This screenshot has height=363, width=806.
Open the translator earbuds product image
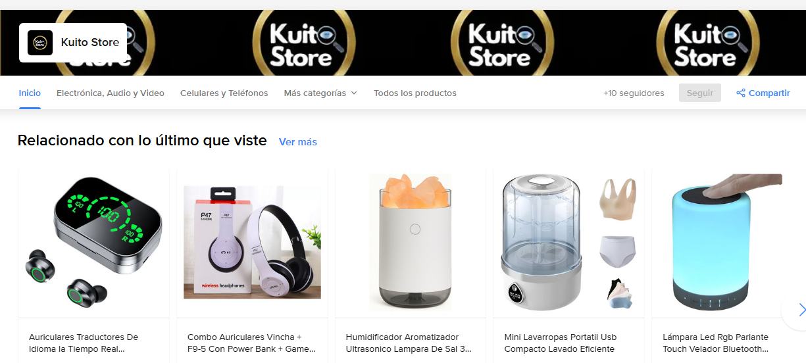93,243
